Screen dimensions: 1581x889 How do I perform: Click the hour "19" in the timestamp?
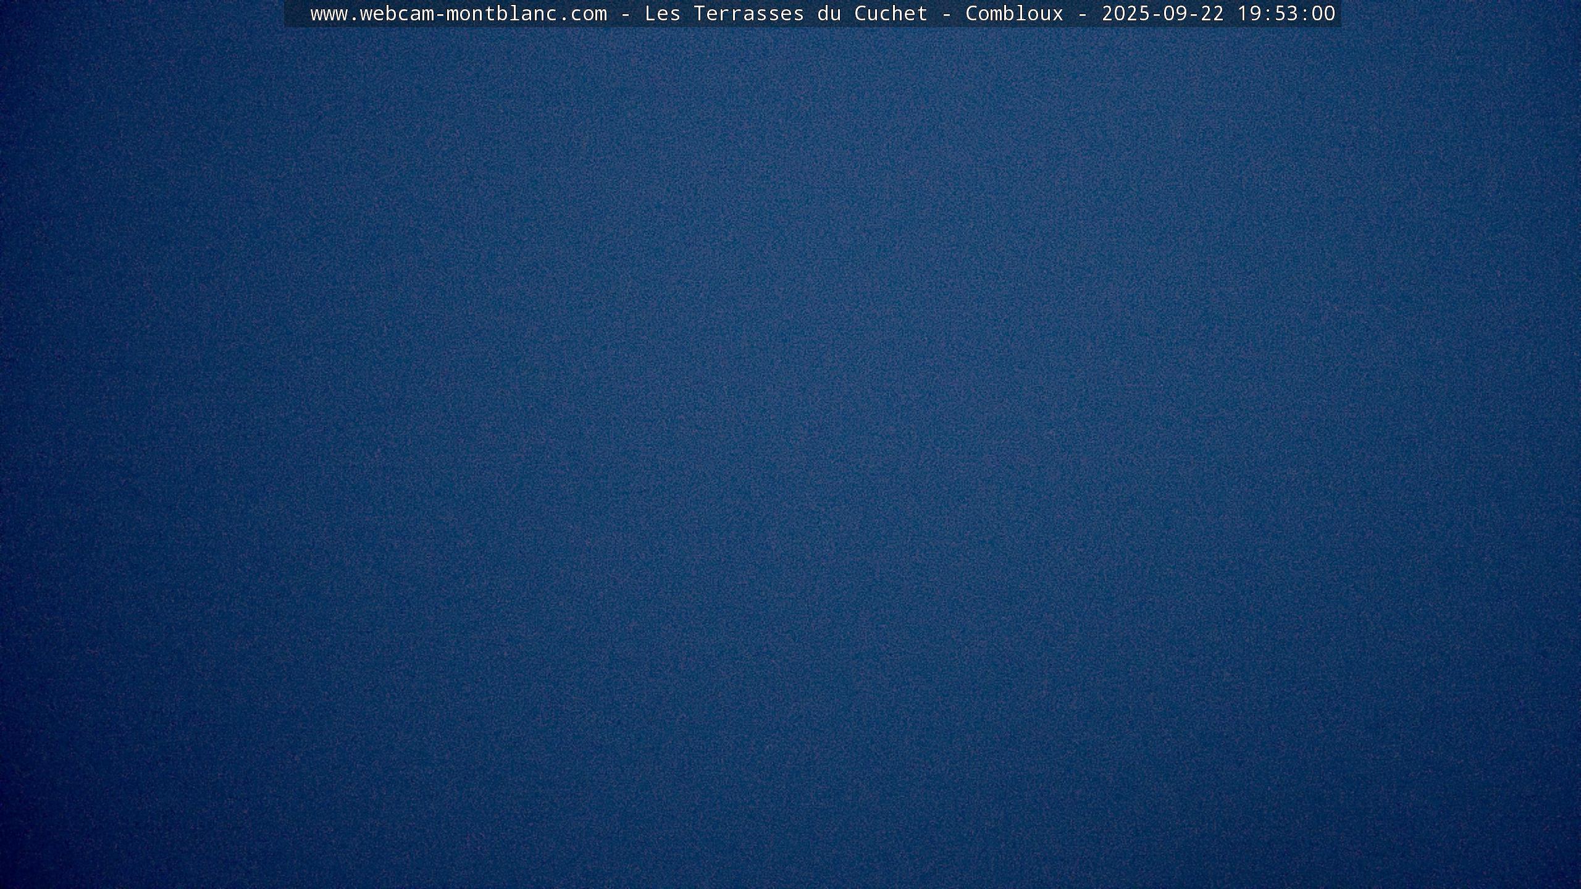coord(1249,14)
